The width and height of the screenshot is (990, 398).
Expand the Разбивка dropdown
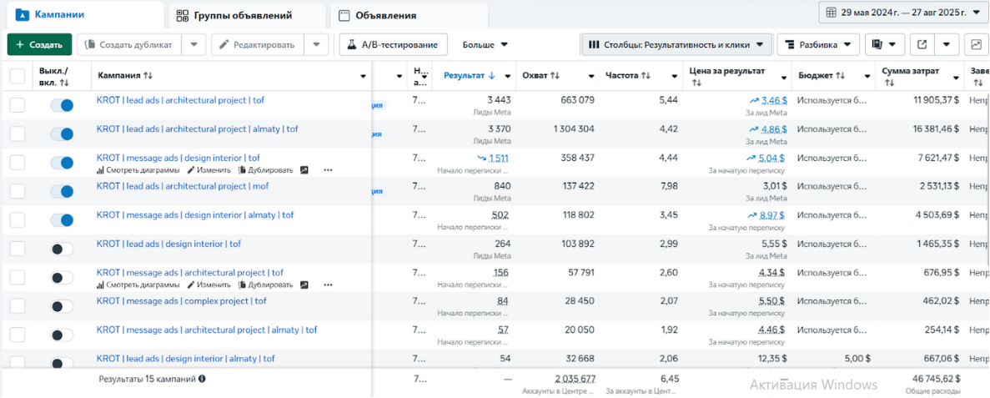click(x=817, y=44)
